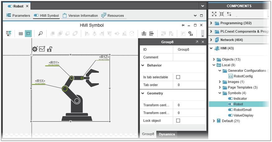Click the Tab order value field
Viewport: 272px width, 142px height.
click(x=189, y=85)
